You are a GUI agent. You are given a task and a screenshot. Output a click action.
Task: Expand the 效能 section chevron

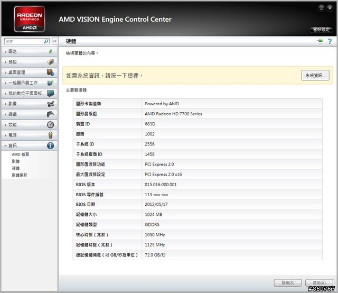pos(5,125)
